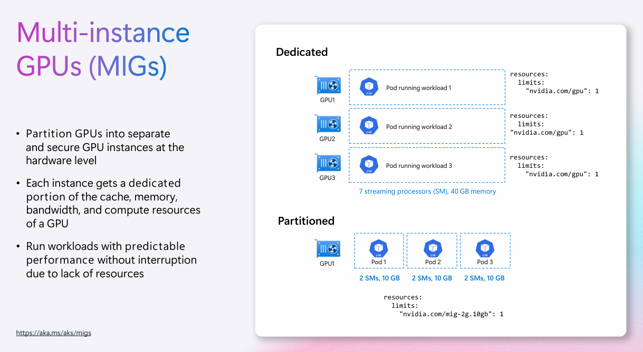The width and height of the screenshot is (643, 352).
Task: Click the text 'Pod running workload 2'
Action: (x=419, y=127)
